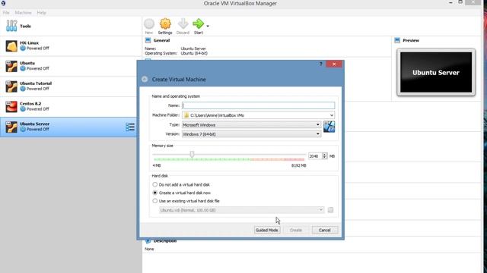Click the Discard toolbar icon
Screen dimensions: 487x273
point(183,24)
